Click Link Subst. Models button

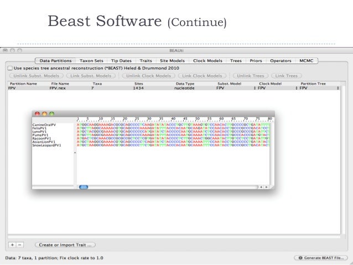[91, 76]
